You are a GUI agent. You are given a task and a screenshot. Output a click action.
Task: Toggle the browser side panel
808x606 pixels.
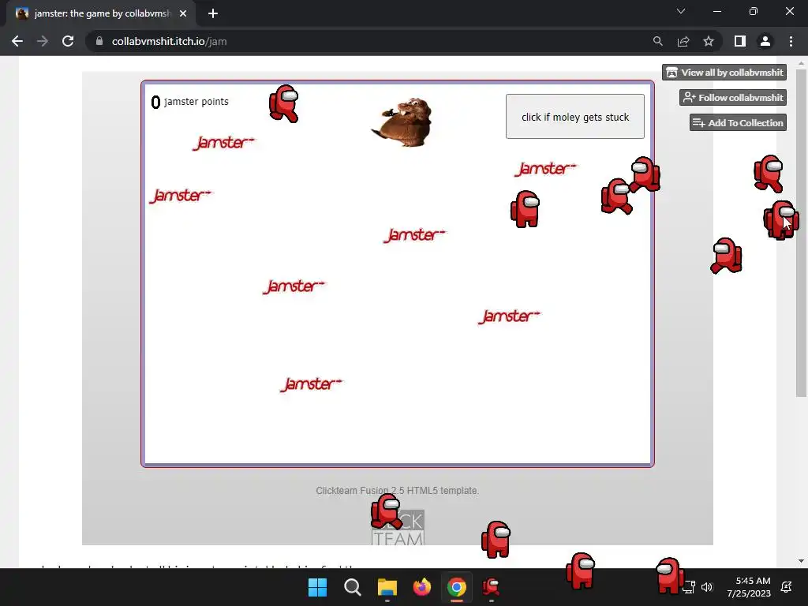pos(740,41)
